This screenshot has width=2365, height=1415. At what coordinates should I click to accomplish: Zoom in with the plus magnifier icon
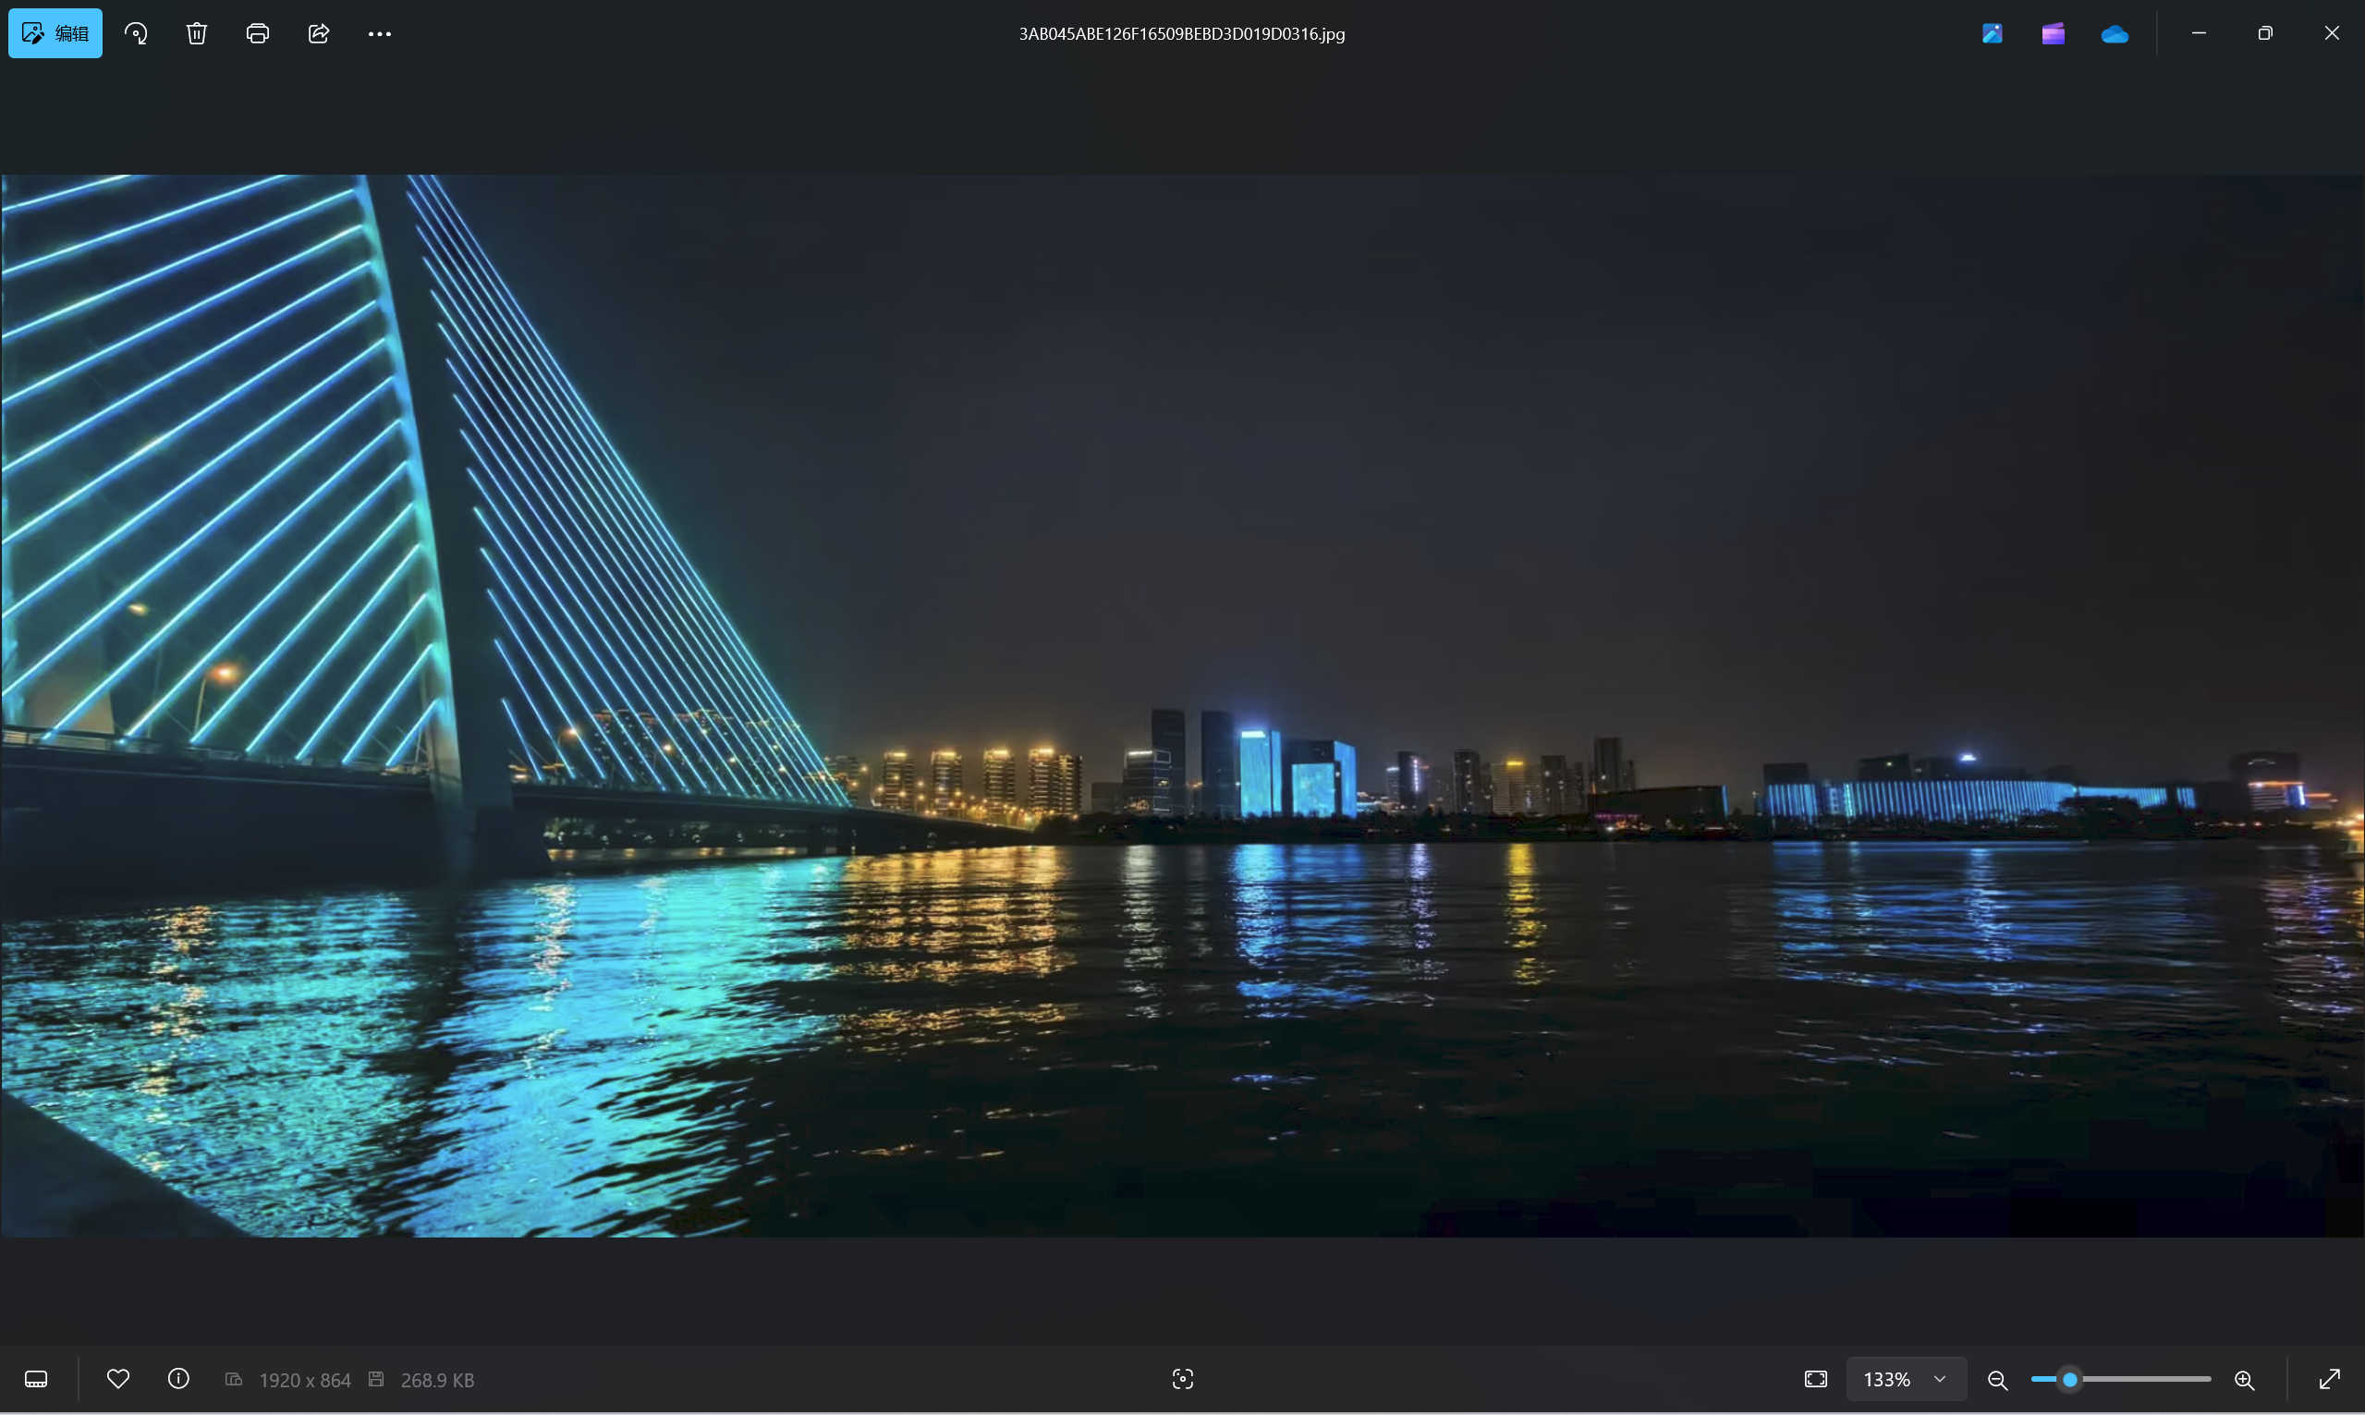tap(2245, 1380)
